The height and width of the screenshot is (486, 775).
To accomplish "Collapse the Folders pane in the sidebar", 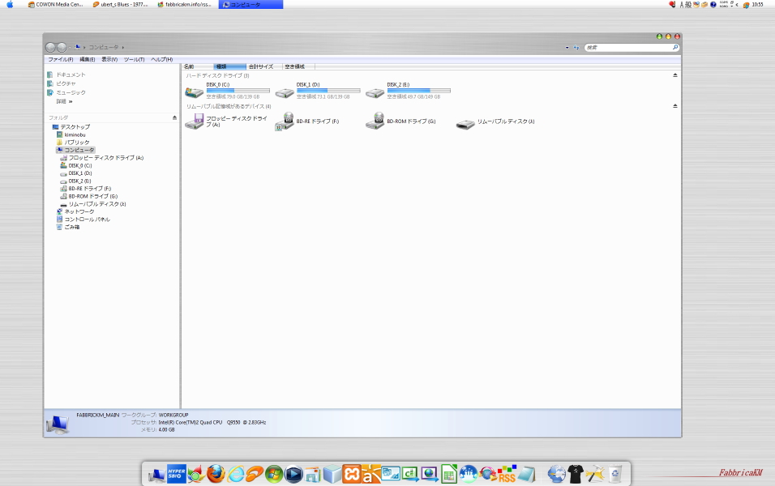I will click(x=174, y=117).
